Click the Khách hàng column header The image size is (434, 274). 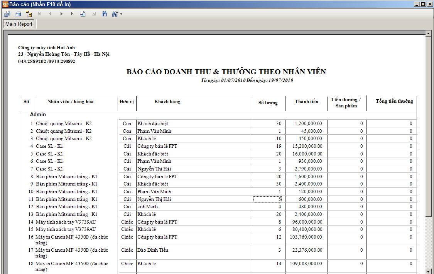(167, 102)
